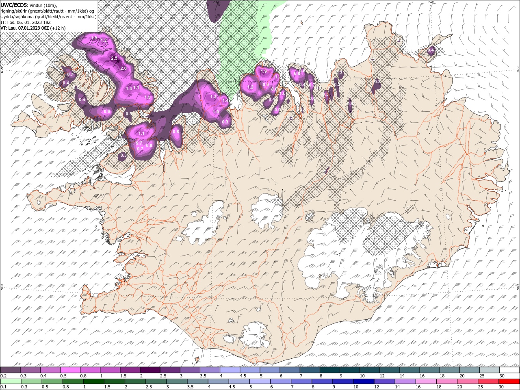Pick the 0.8 green swatch in lower legend row
The image size is (520, 390).
click(x=73, y=381)
